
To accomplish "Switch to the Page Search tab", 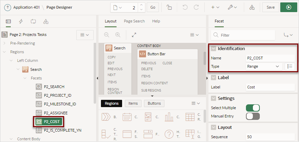I will coord(134,21).
